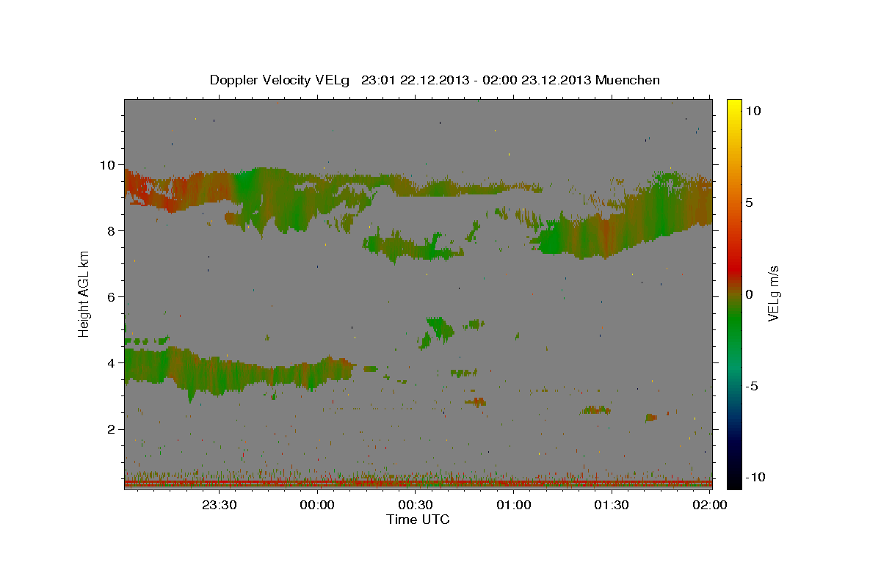Click the small green cloud near 5 km at 00:35

[x=440, y=329]
